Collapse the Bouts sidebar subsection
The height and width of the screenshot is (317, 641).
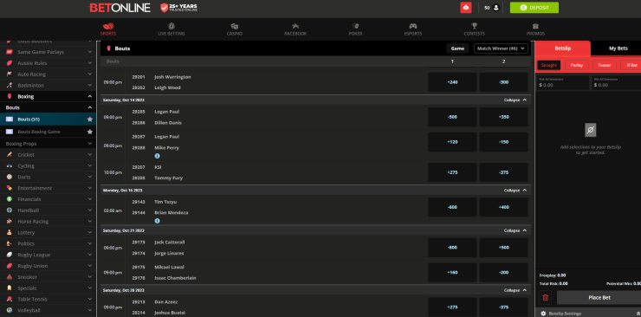coord(89,107)
